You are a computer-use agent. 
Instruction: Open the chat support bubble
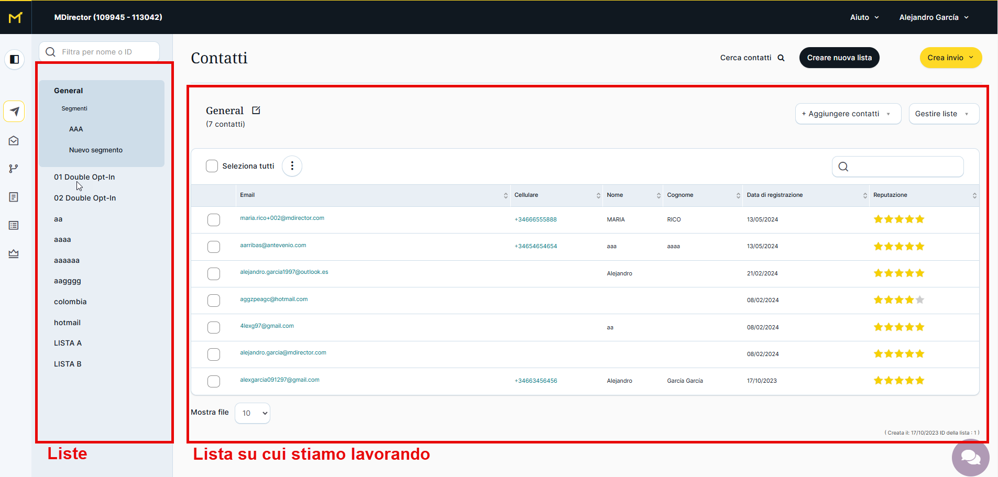point(970,457)
